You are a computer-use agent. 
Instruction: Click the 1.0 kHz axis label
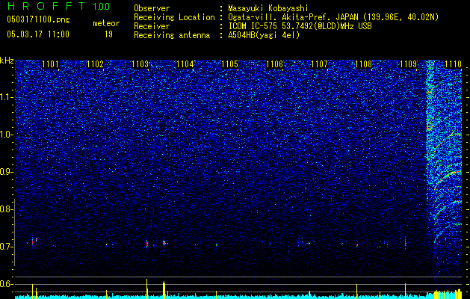(7, 135)
